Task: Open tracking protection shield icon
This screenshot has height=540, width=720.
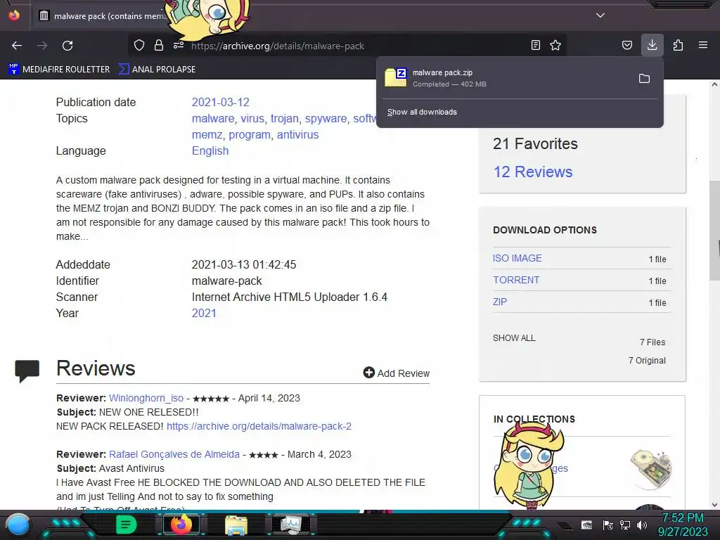Action: coord(139,45)
